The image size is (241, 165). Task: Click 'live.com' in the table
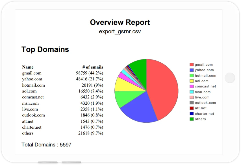pyautogui.click(x=30, y=109)
